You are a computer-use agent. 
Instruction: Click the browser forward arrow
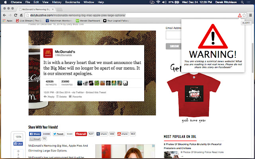click(x=10, y=15)
